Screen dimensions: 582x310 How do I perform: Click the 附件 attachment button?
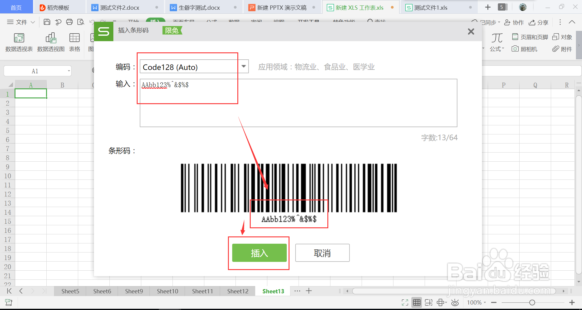click(562, 49)
